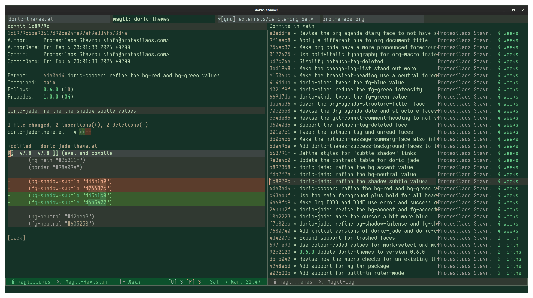Click the diffstat ++-- graph indicator
The image size is (533, 298).
(x=85, y=132)
